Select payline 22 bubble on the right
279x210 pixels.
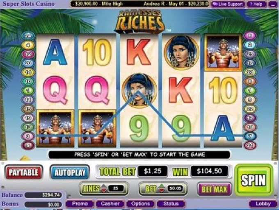point(250,109)
